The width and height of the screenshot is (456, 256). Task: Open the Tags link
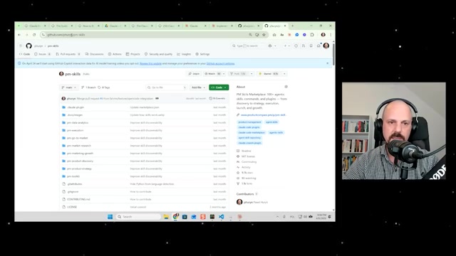point(104,87)
